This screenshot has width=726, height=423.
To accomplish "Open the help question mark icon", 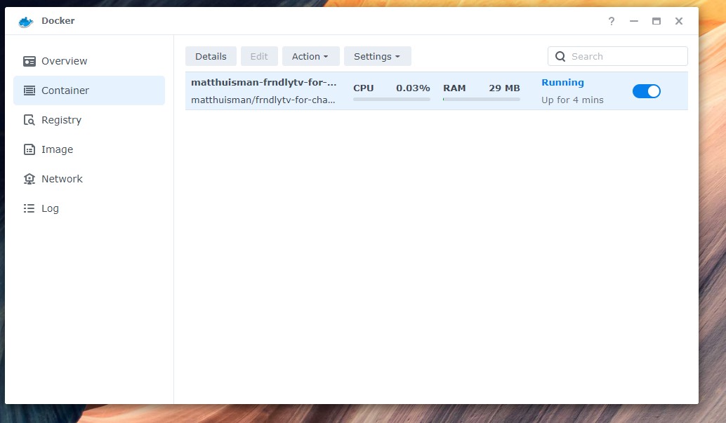I will (612, 21).
